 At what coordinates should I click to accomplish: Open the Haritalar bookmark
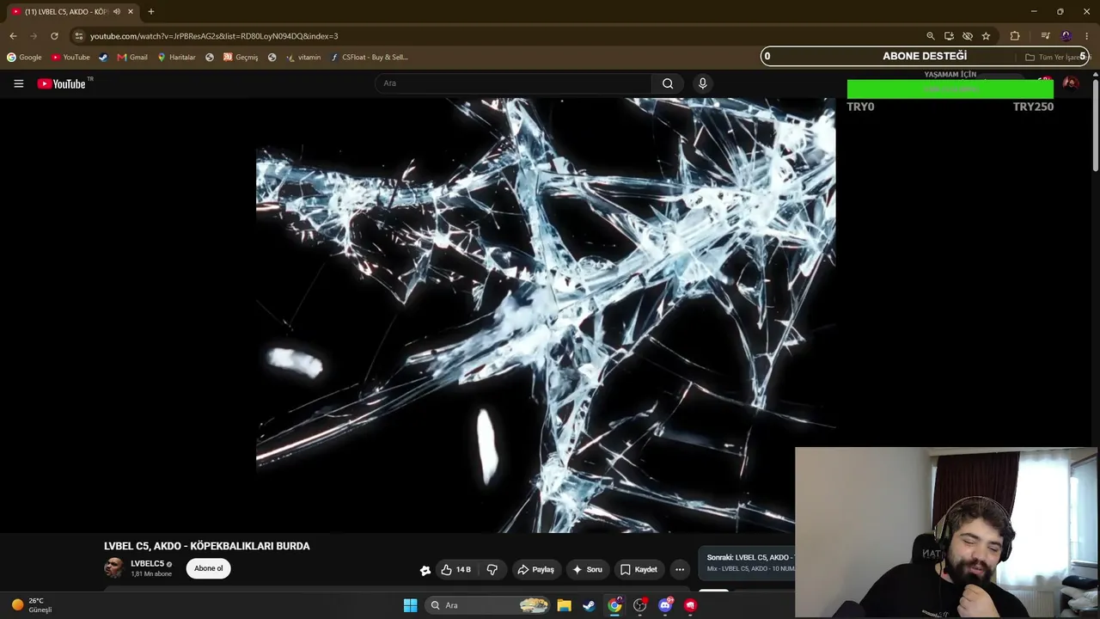pos(176,58)
